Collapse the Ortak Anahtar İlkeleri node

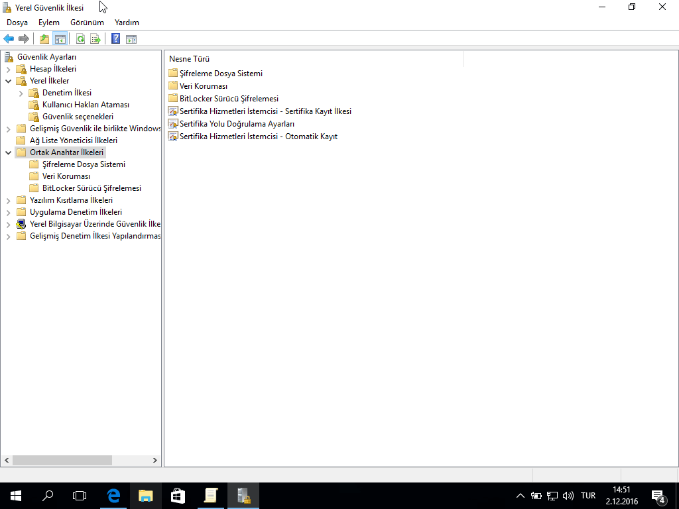tap(9, 152)
